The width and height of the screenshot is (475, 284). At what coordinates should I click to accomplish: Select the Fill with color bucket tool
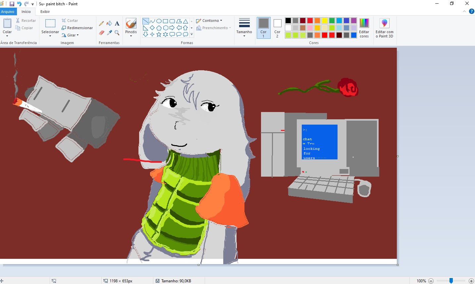click(109, 23)
